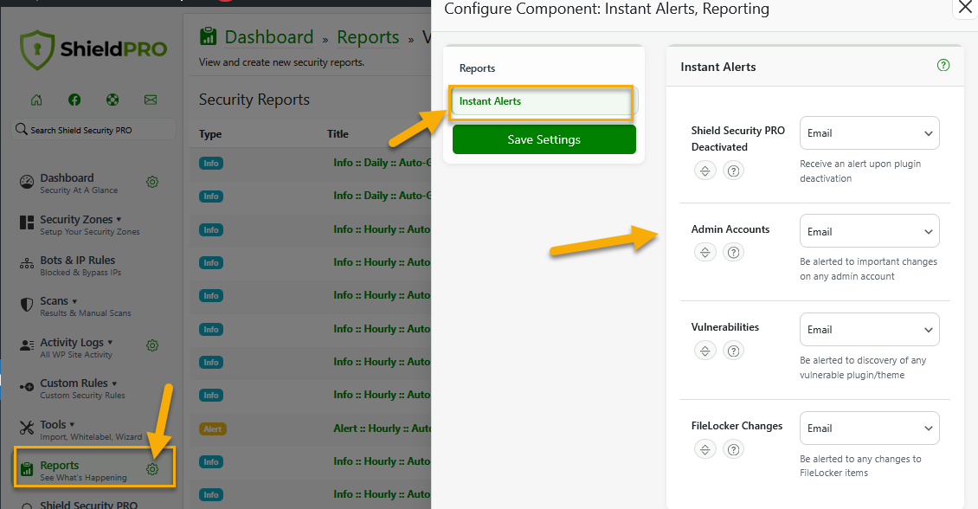Open Dashboard in sidebar menu
978x509 pixels.
(x=67, y=177)
